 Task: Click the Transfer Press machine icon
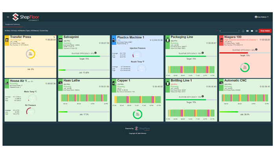click(x=7, y=40)
